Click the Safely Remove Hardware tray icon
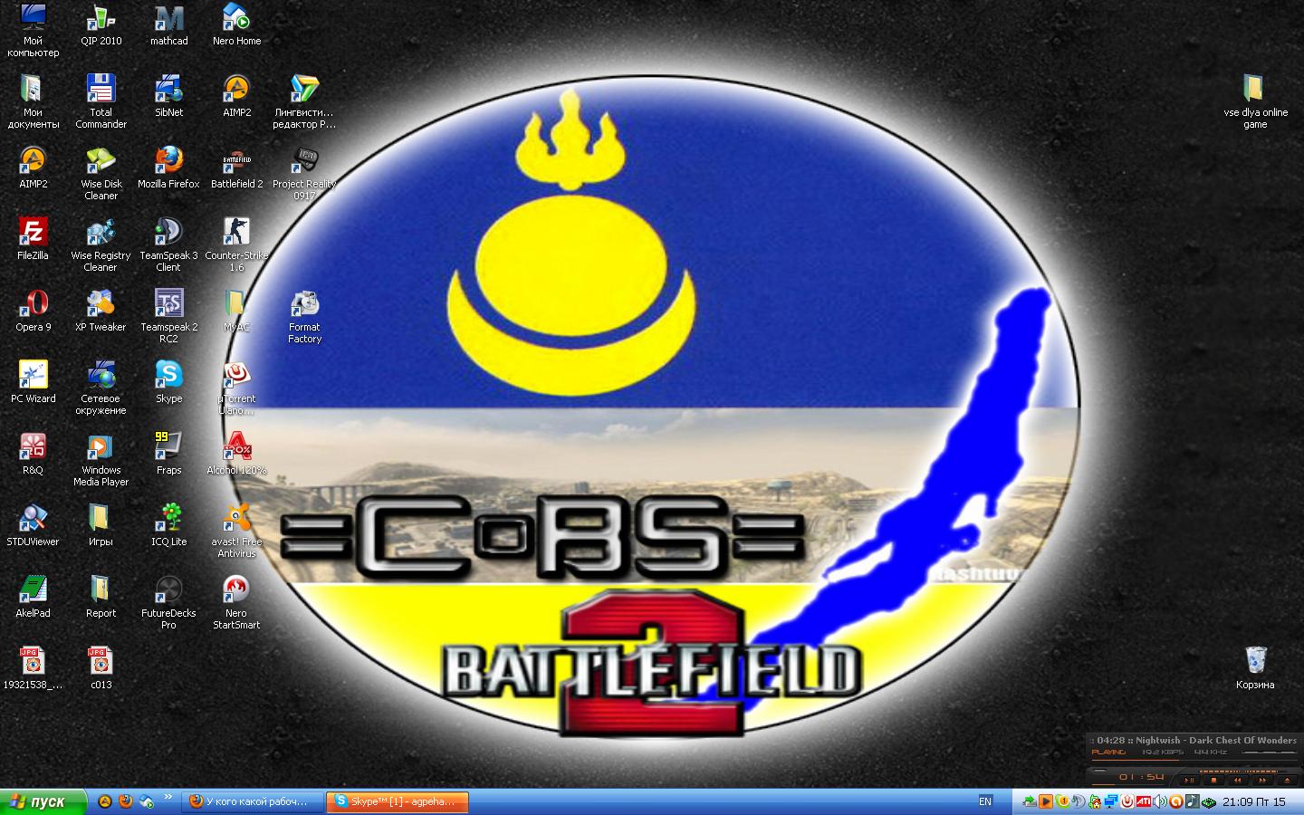This screenshot has height=815, width=1304. pos(1030,801)
